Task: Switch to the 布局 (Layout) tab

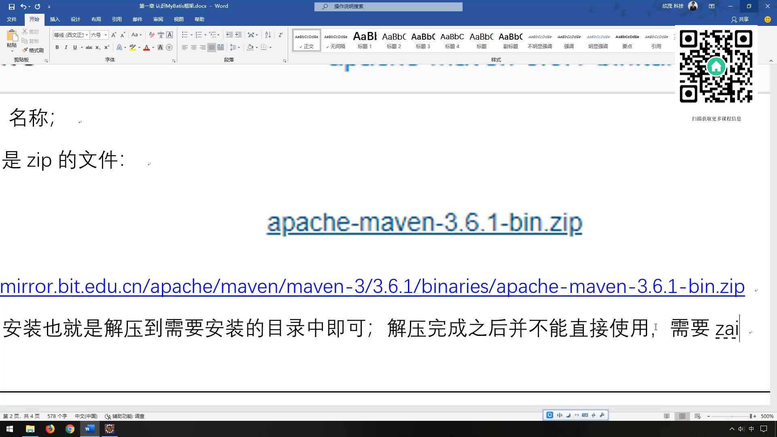Action: click(96, 19)
